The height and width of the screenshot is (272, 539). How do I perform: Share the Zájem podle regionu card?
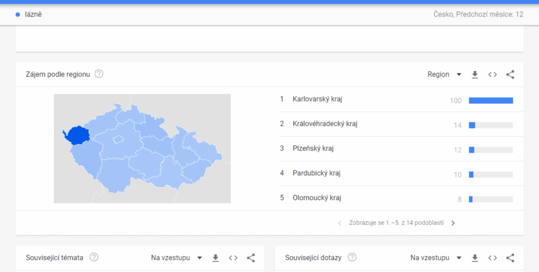[510, 75]
